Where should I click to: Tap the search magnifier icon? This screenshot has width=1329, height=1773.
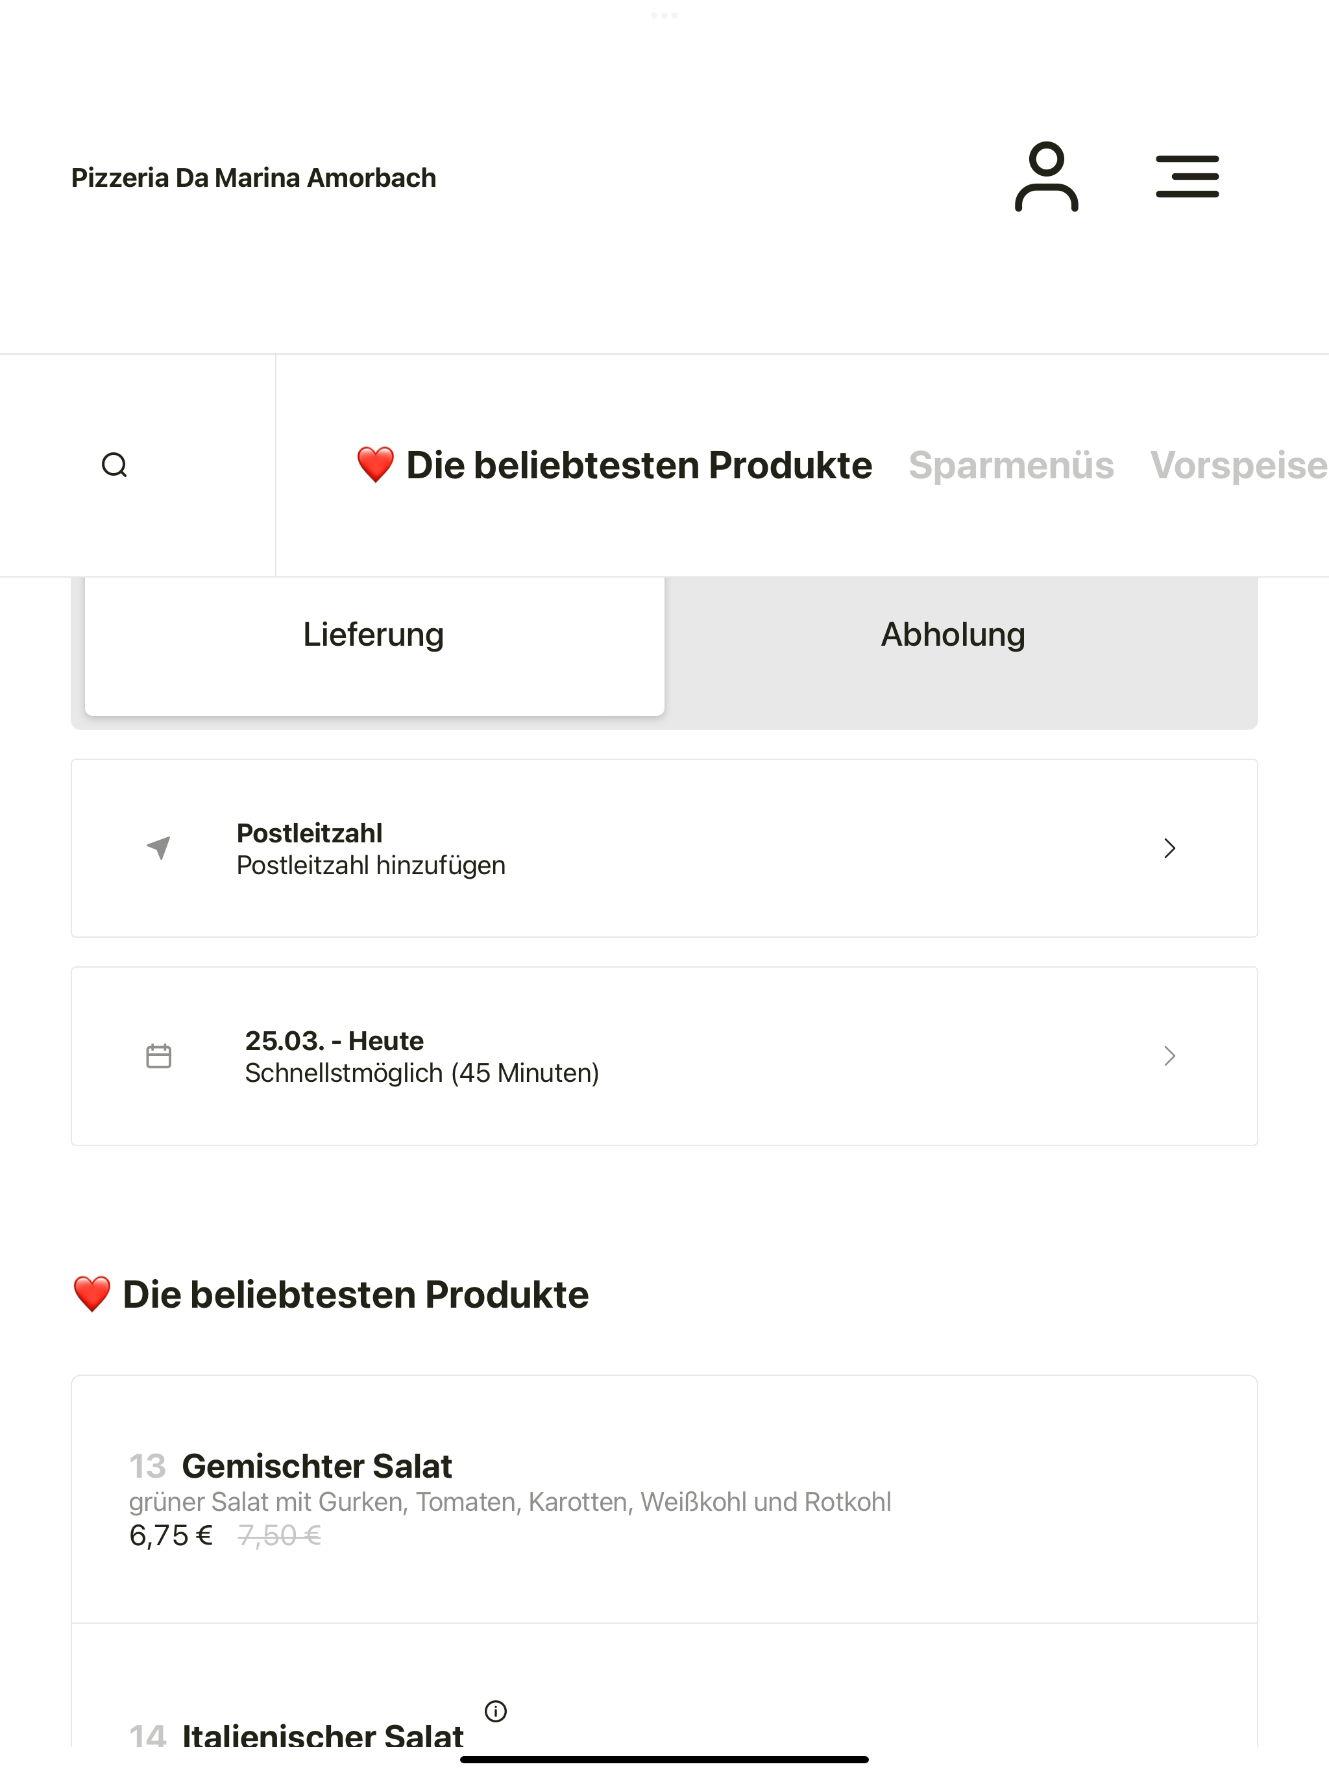(x=115, y=465)
